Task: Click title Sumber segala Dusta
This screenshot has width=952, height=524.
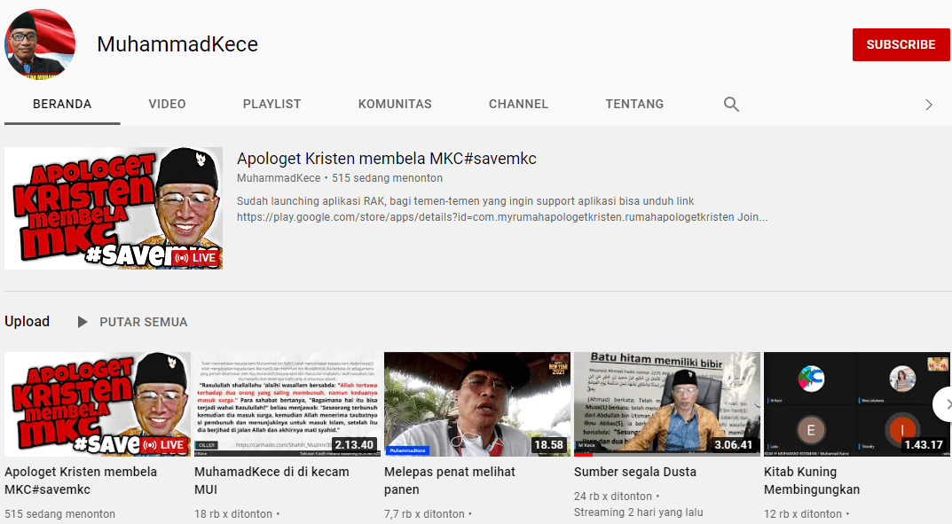Action: tap(635, 472)
